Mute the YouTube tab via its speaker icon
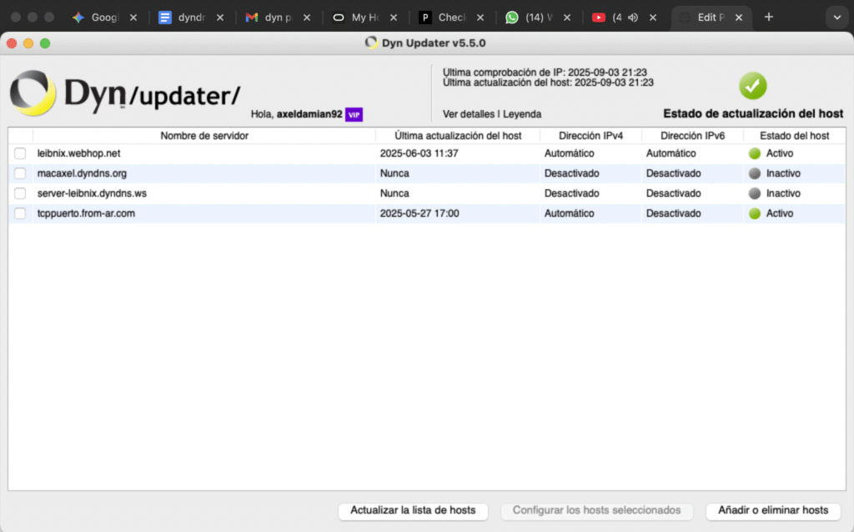The height and width of the screenshot is (532, 854). 633,18
